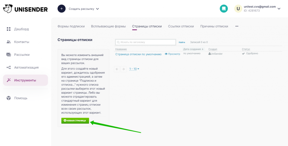Open Страница отписки по умолчанию link
Viewport: 288px width, 146px height.
click(138, 54)
